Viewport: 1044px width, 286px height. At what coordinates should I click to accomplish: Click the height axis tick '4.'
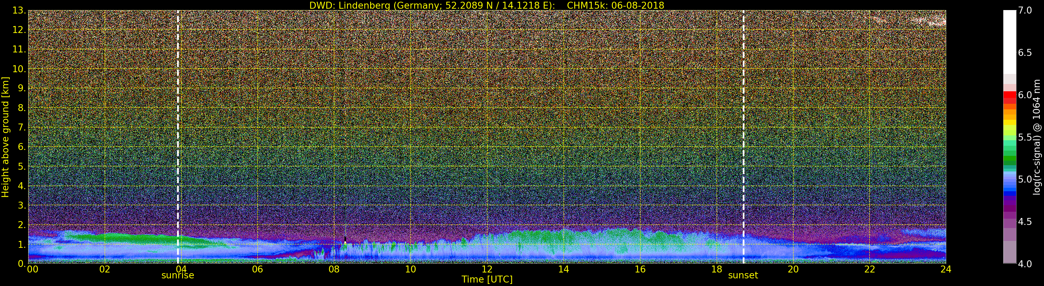click(22, 186)
